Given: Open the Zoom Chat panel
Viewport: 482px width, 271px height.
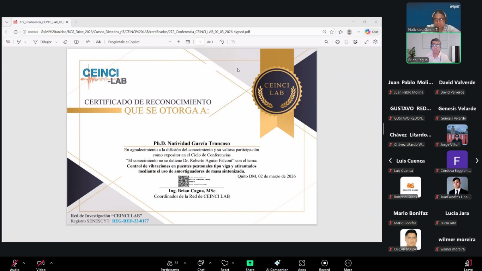Looking at the screenshot, I should 201,263.
